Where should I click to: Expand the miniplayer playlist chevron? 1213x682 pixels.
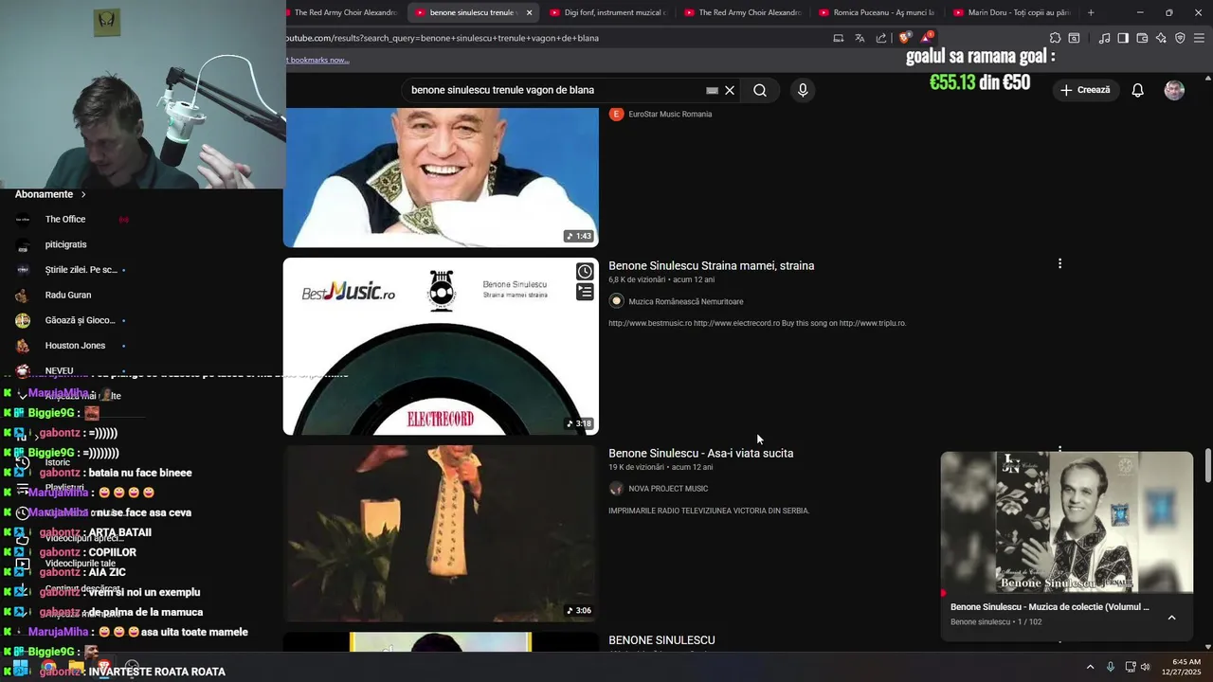tap(1171, 618)
